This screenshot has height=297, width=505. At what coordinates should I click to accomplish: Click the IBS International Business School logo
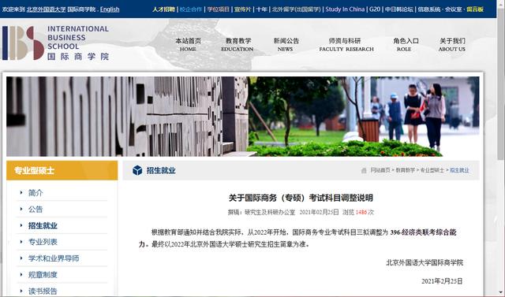coord(55,43)
